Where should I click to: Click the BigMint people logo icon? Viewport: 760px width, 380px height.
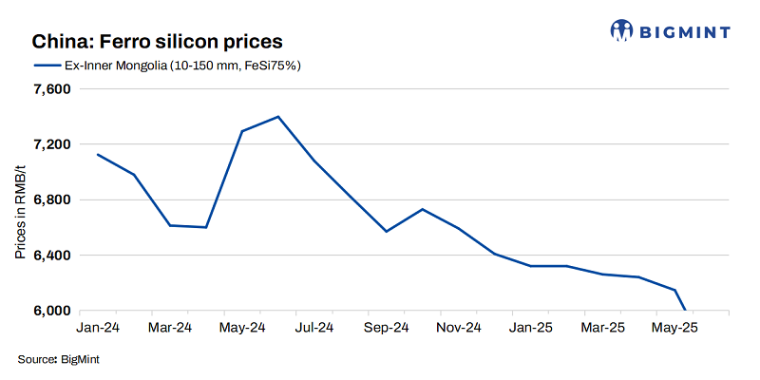[x=621, y=30]
